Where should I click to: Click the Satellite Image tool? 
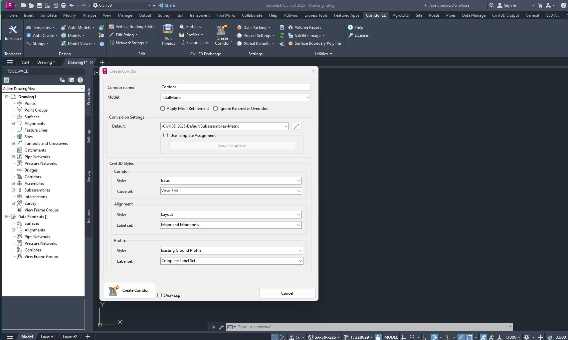[x=306, y=35]
